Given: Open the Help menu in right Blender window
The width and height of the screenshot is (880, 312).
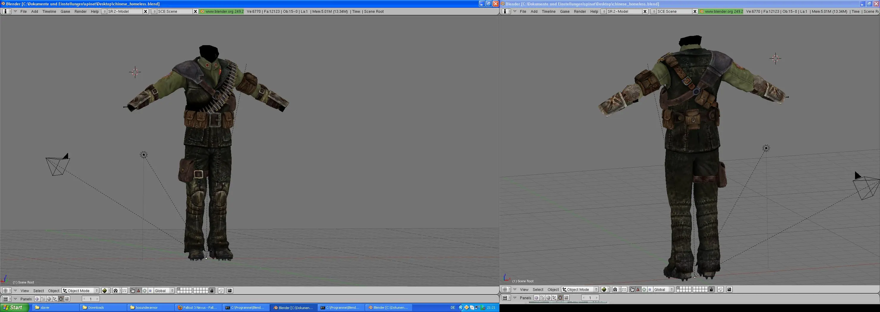Looking at the screenshot, I should pyautogui.click(x=594, y=11).
